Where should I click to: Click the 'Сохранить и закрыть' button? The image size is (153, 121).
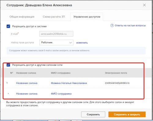point(127,114)
